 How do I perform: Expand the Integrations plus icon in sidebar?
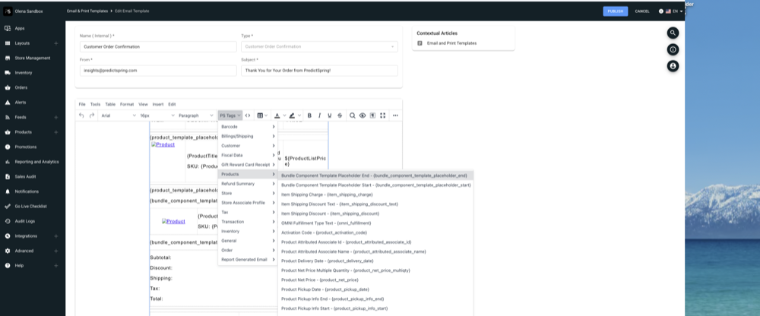pos(56,236)
